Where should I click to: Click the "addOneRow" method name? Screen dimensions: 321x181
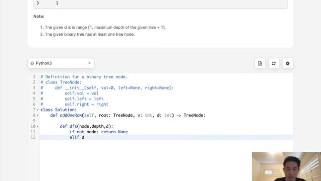pyautogui.click(x=71, y=115)
